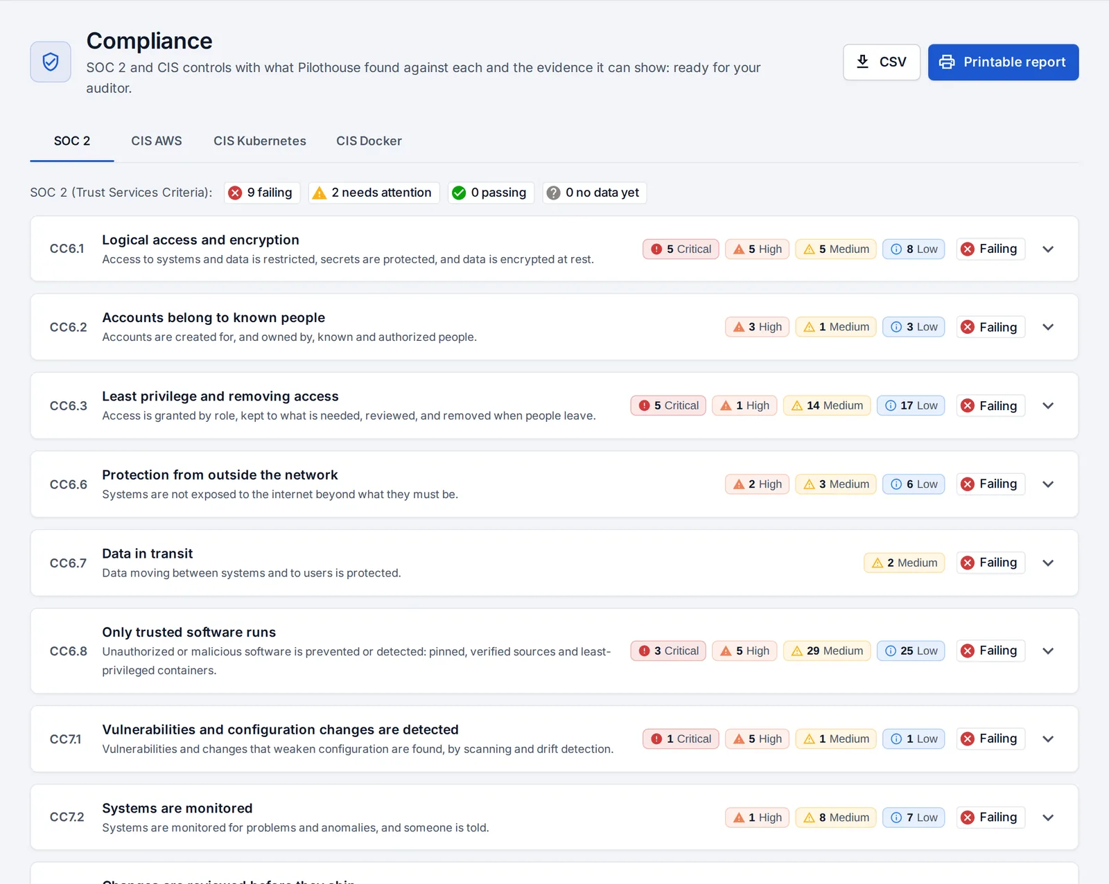The width and height of the screenshot is (1109, 884).
Task: Click the 1 Low badge in CC7.1
Action: coord(914,739)
